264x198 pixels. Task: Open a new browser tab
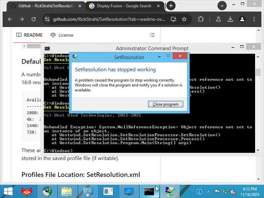pos(171,6)
